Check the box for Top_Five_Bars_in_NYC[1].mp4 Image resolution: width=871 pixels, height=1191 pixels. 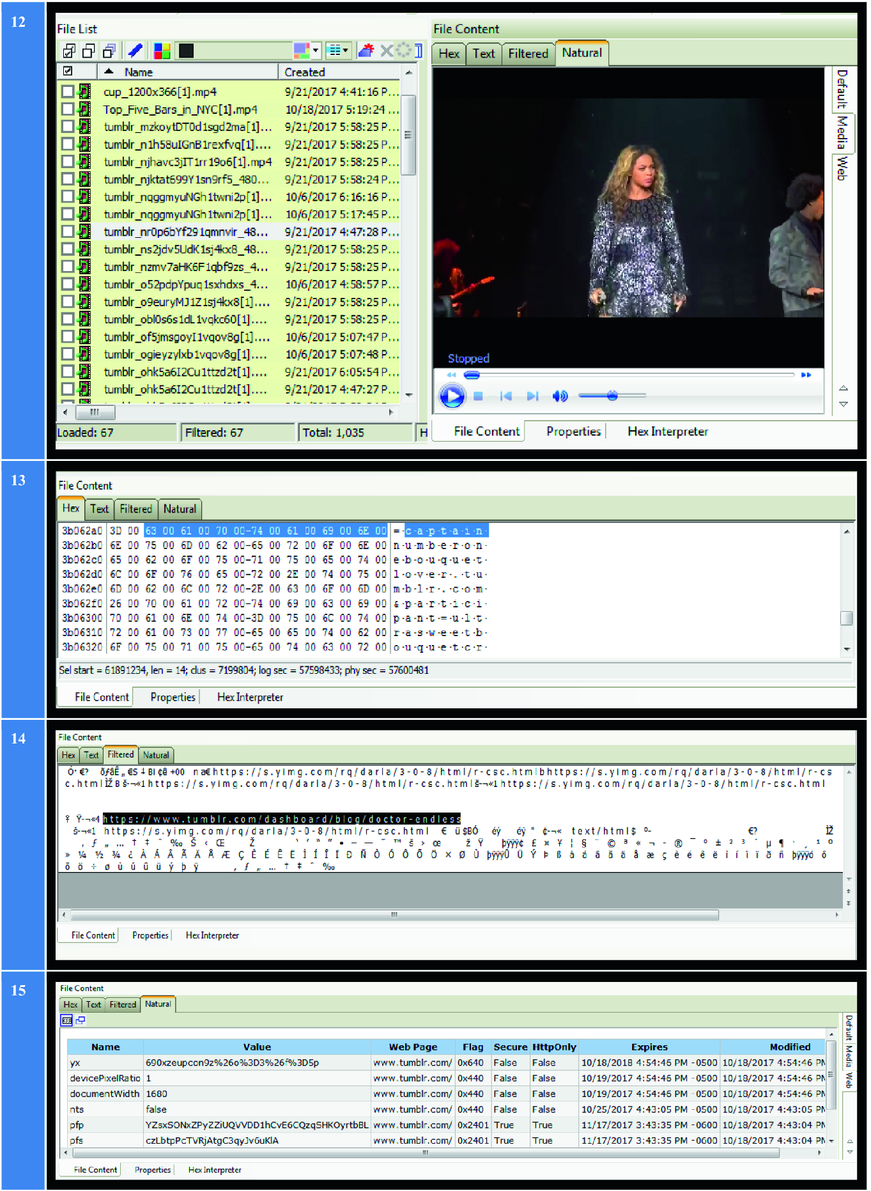(68, 109)
